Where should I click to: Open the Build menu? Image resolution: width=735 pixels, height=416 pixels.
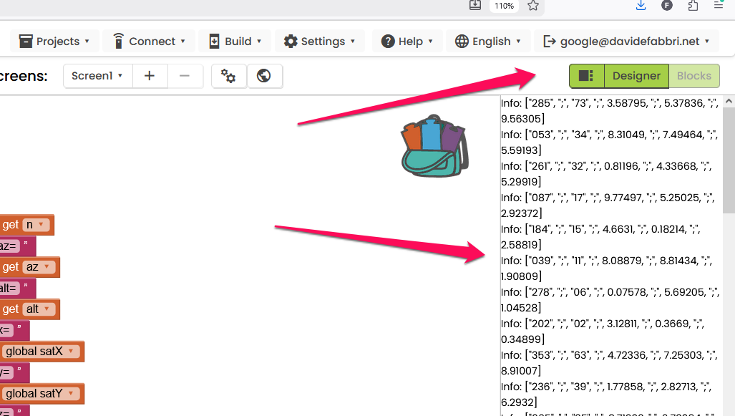(235, 42)
